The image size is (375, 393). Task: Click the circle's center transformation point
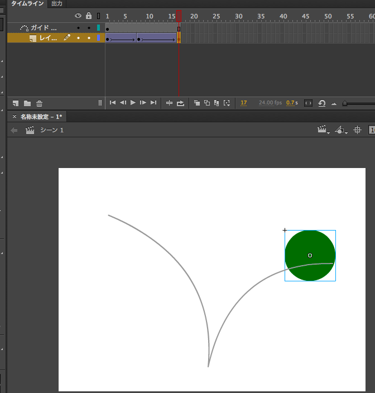pos(310,256)
